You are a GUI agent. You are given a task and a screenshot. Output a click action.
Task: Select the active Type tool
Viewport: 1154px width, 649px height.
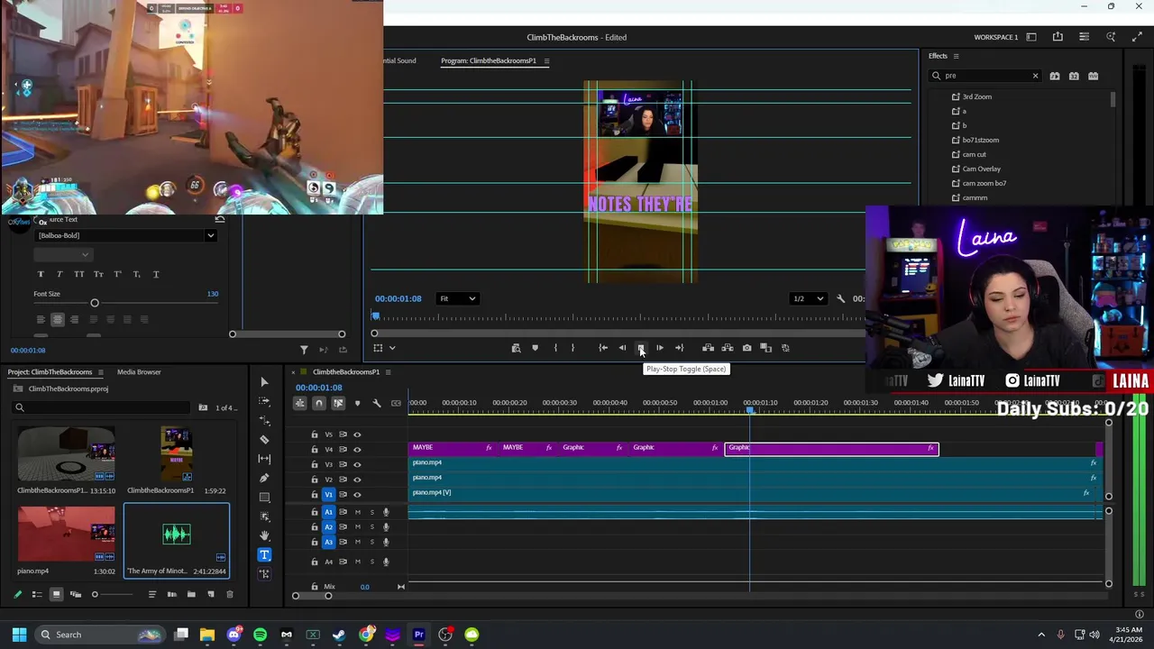pyautogui.click(x=264, y=555)
